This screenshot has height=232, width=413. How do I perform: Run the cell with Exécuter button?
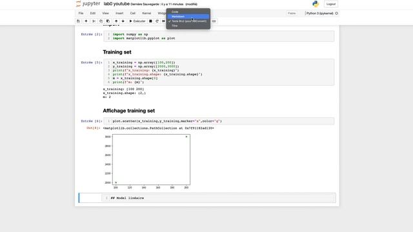(137, 21)
